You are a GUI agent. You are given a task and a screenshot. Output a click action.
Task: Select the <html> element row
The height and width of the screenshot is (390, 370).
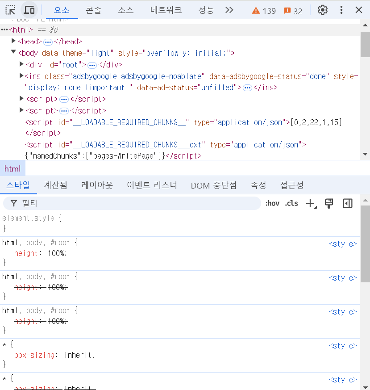click(x=180, y=30)
